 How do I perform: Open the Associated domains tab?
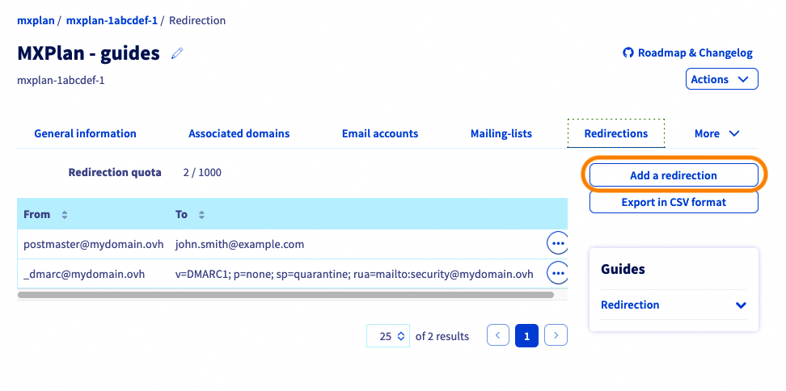point(239,133)
